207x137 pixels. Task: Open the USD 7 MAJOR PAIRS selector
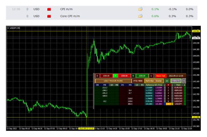(113, 81)
